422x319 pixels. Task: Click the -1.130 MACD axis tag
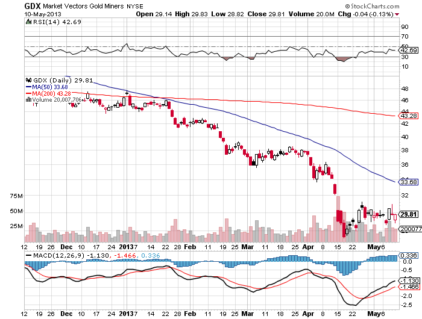409,280
